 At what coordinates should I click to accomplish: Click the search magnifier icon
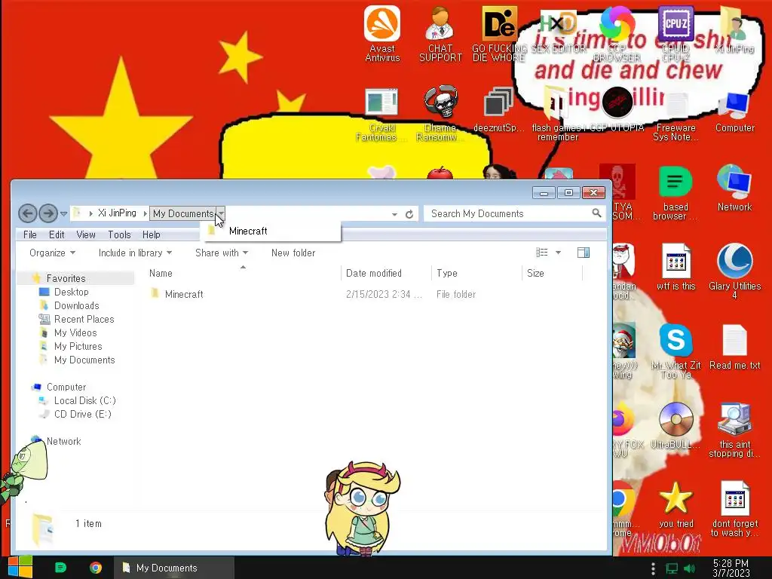(597, 213)
